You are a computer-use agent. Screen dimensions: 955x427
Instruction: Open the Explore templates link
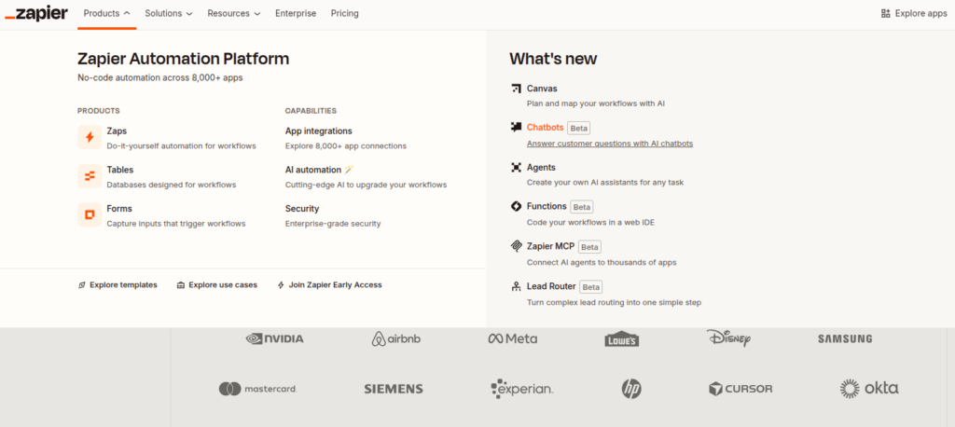(118, 285)
